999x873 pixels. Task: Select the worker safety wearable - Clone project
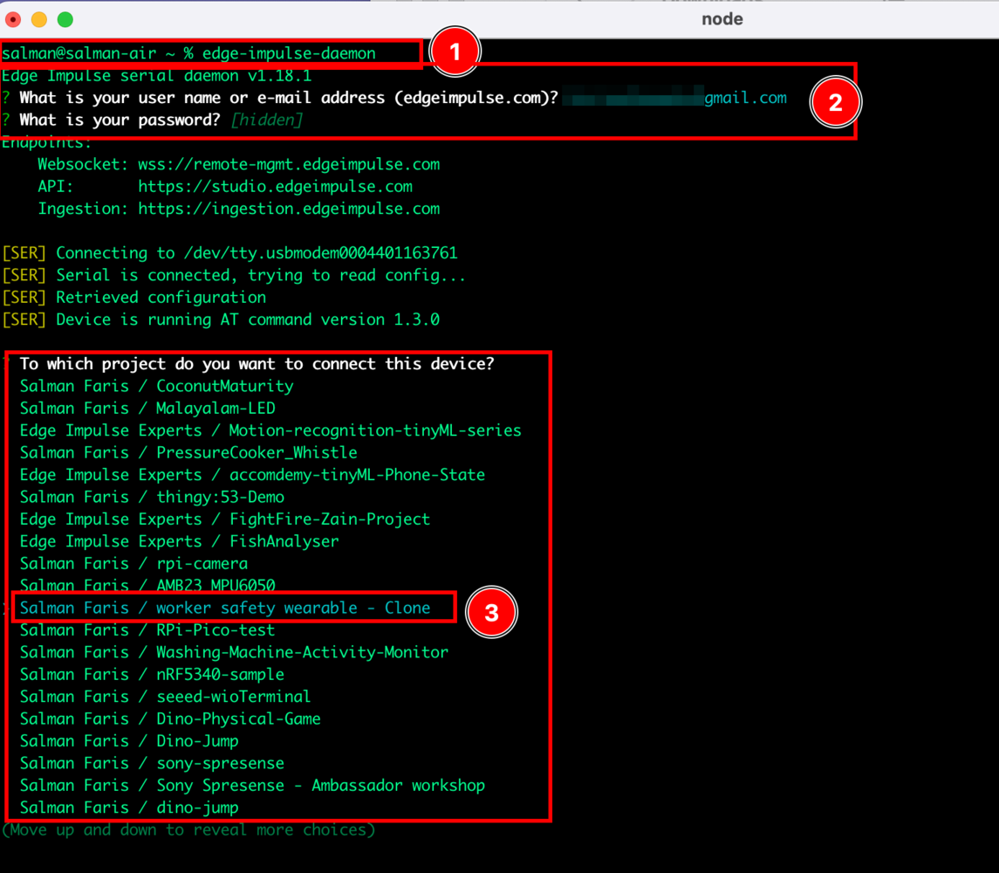(225, 608)
